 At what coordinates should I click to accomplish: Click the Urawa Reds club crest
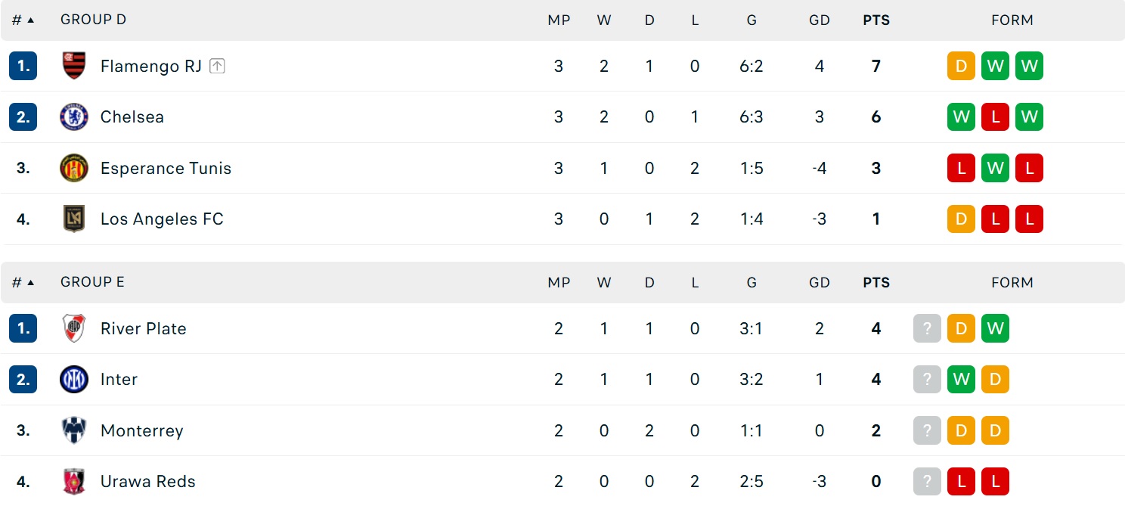(x=74, y=481)
